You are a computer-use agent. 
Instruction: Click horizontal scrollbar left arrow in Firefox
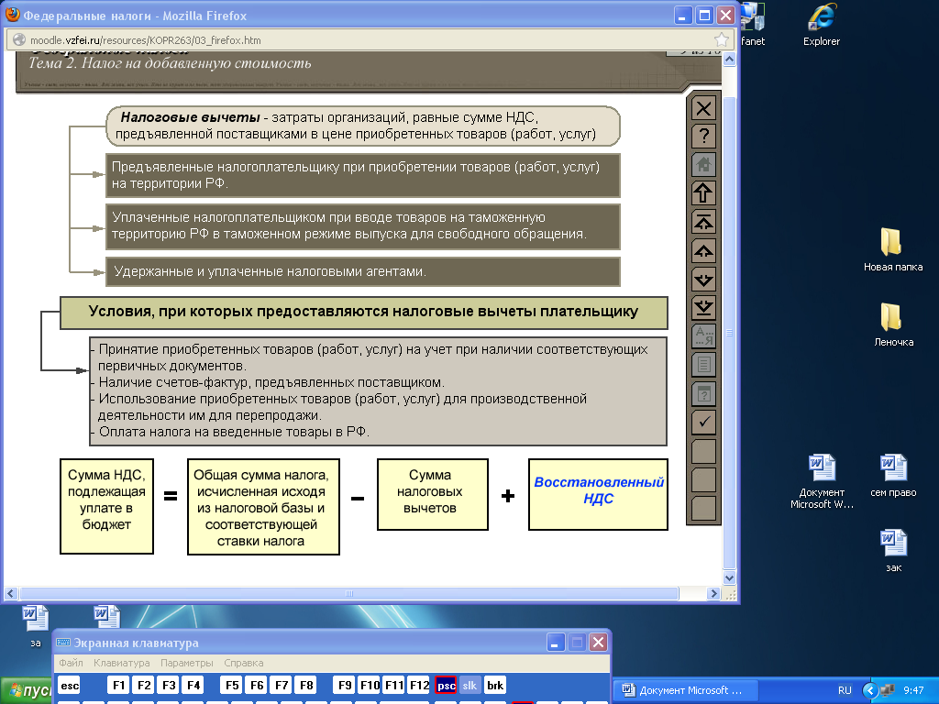click(x=11, y=593)
